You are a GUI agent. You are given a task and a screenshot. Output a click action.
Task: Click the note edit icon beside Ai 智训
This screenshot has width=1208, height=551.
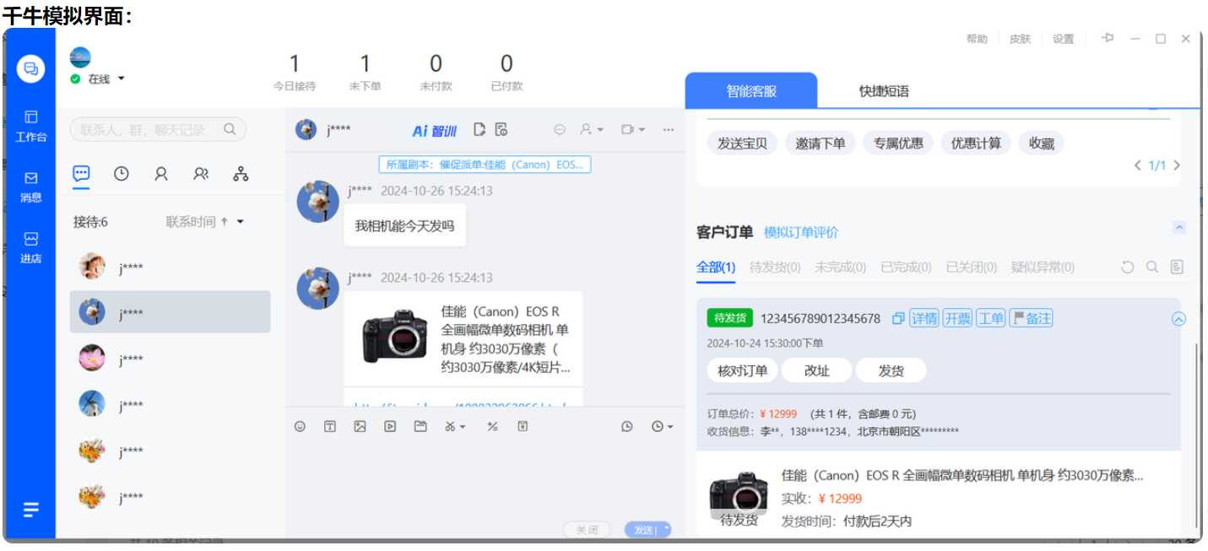pyautogui.click(x=479, y=129)
